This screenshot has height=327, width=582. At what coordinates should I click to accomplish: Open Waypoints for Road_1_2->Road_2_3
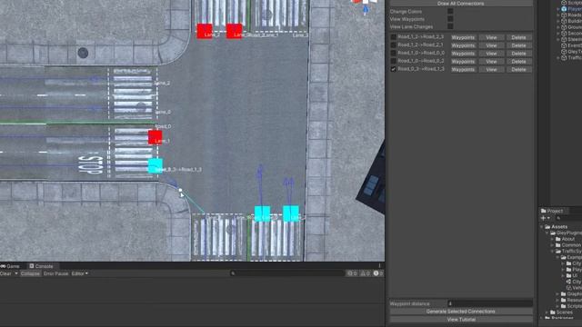(x=463, y=37)
